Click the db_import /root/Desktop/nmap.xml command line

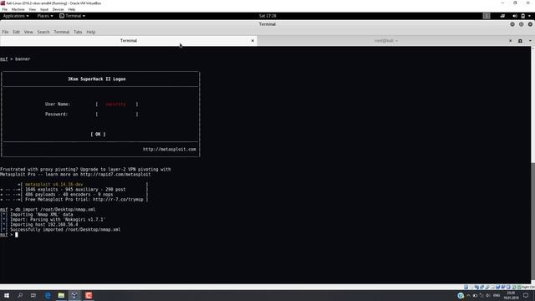point(48,210)
